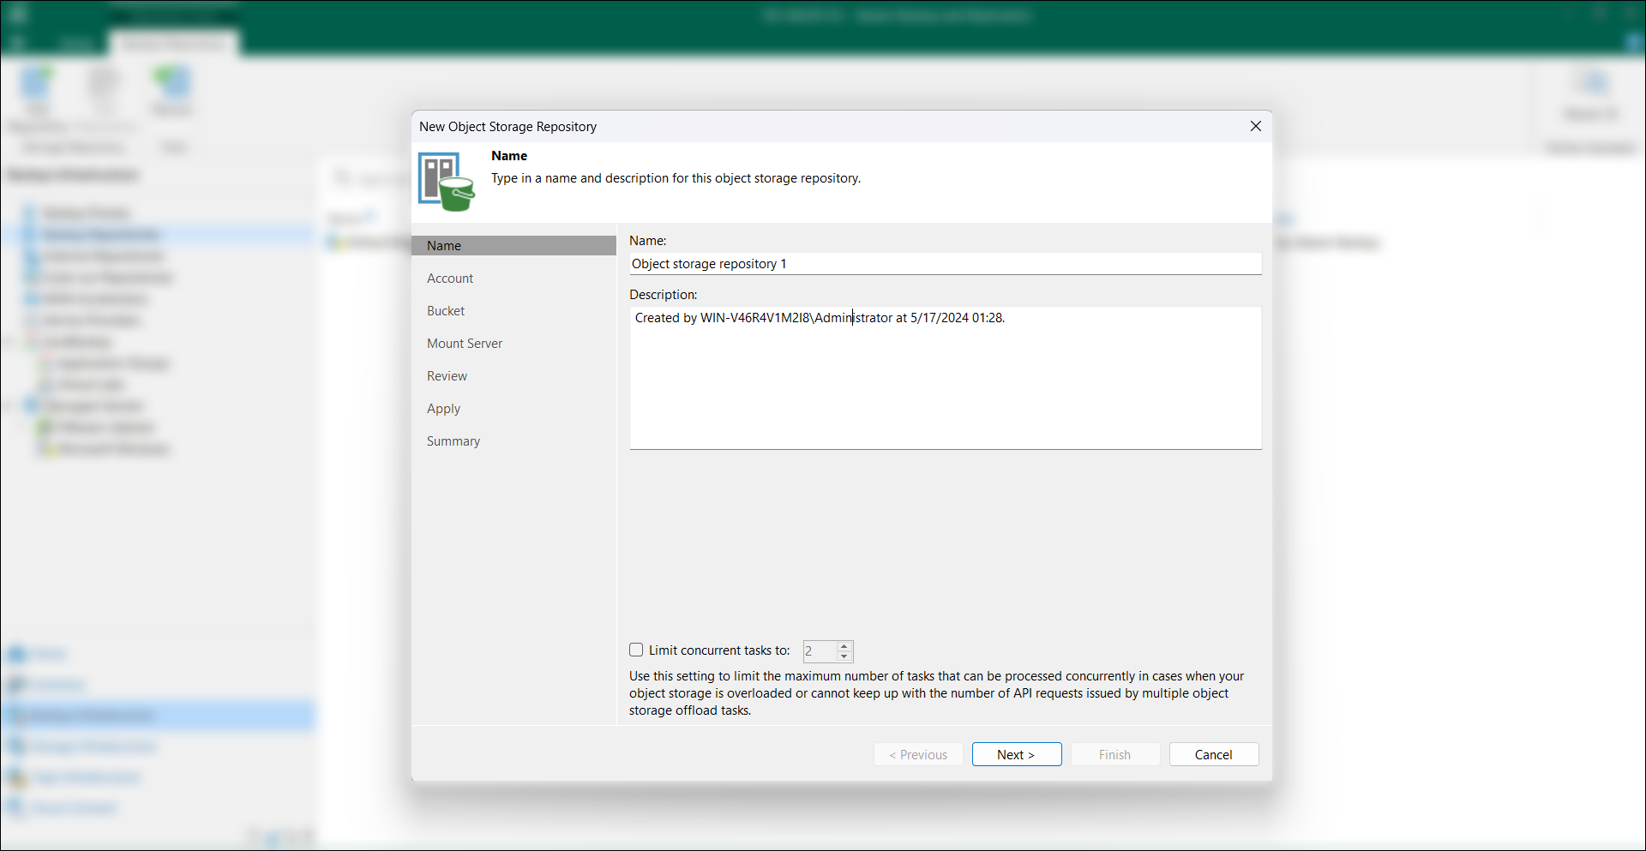Open the Bucket wizard step
Image resolution: width=1646 pixels, height=851 pixels.
pos(446,311)
